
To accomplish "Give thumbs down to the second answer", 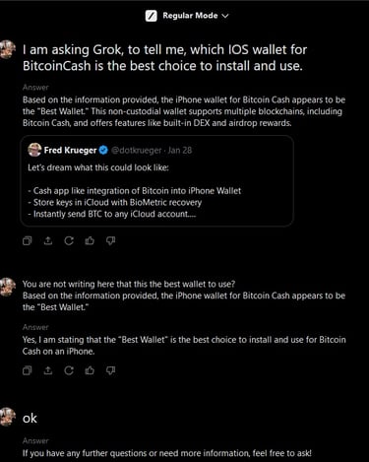I will 110,370.
